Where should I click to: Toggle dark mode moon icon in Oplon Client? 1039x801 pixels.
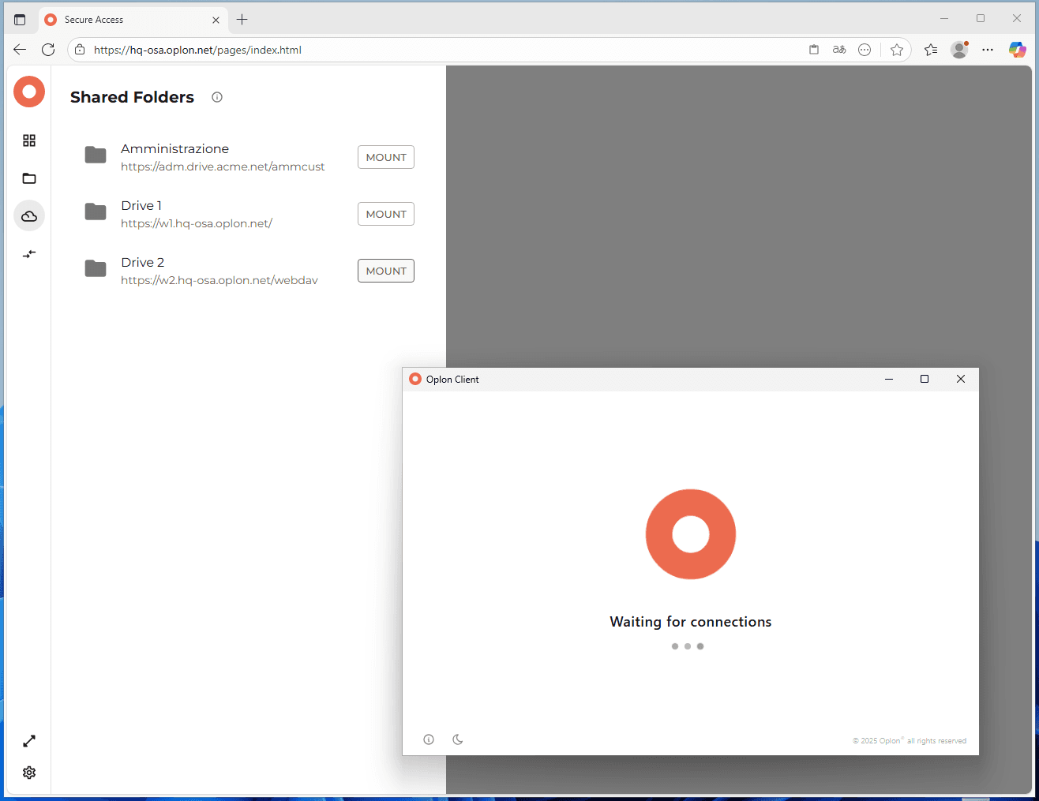click(457, 739)
